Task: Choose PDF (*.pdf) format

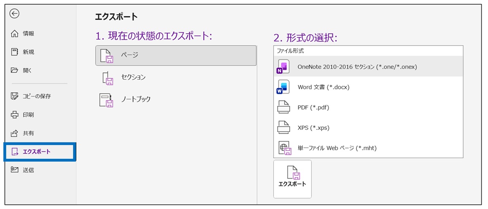Action: pyautogui.click(x=368, y=107)
